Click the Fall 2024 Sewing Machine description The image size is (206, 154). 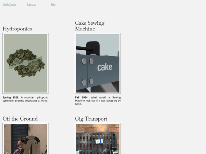point(98,101)
